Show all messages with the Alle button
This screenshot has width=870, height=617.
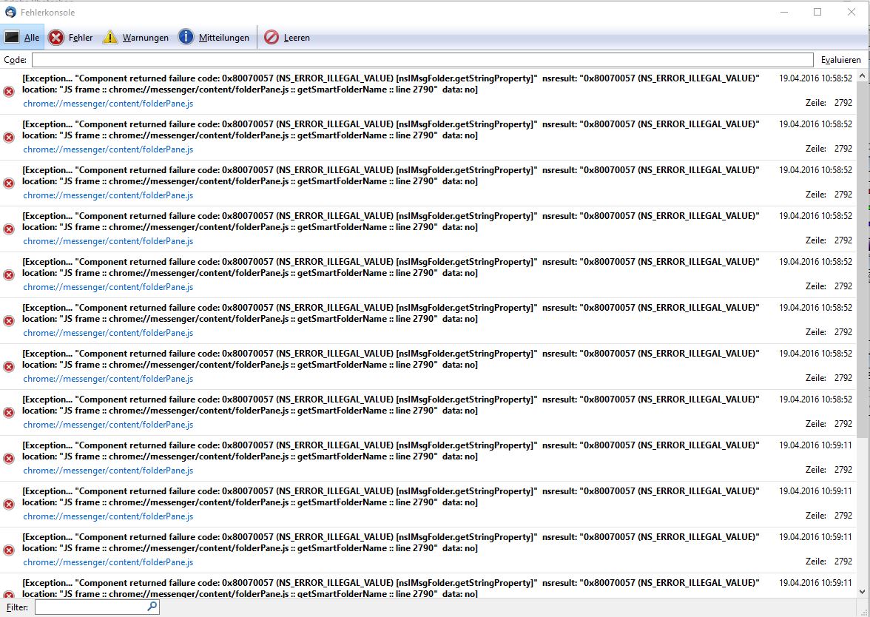coord(22,37)
